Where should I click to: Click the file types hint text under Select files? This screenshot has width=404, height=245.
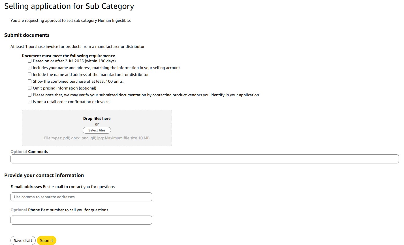[x=97, y=138]
